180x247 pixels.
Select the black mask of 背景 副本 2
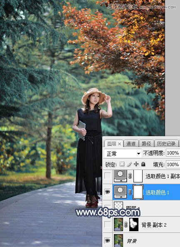pos(134,225)
